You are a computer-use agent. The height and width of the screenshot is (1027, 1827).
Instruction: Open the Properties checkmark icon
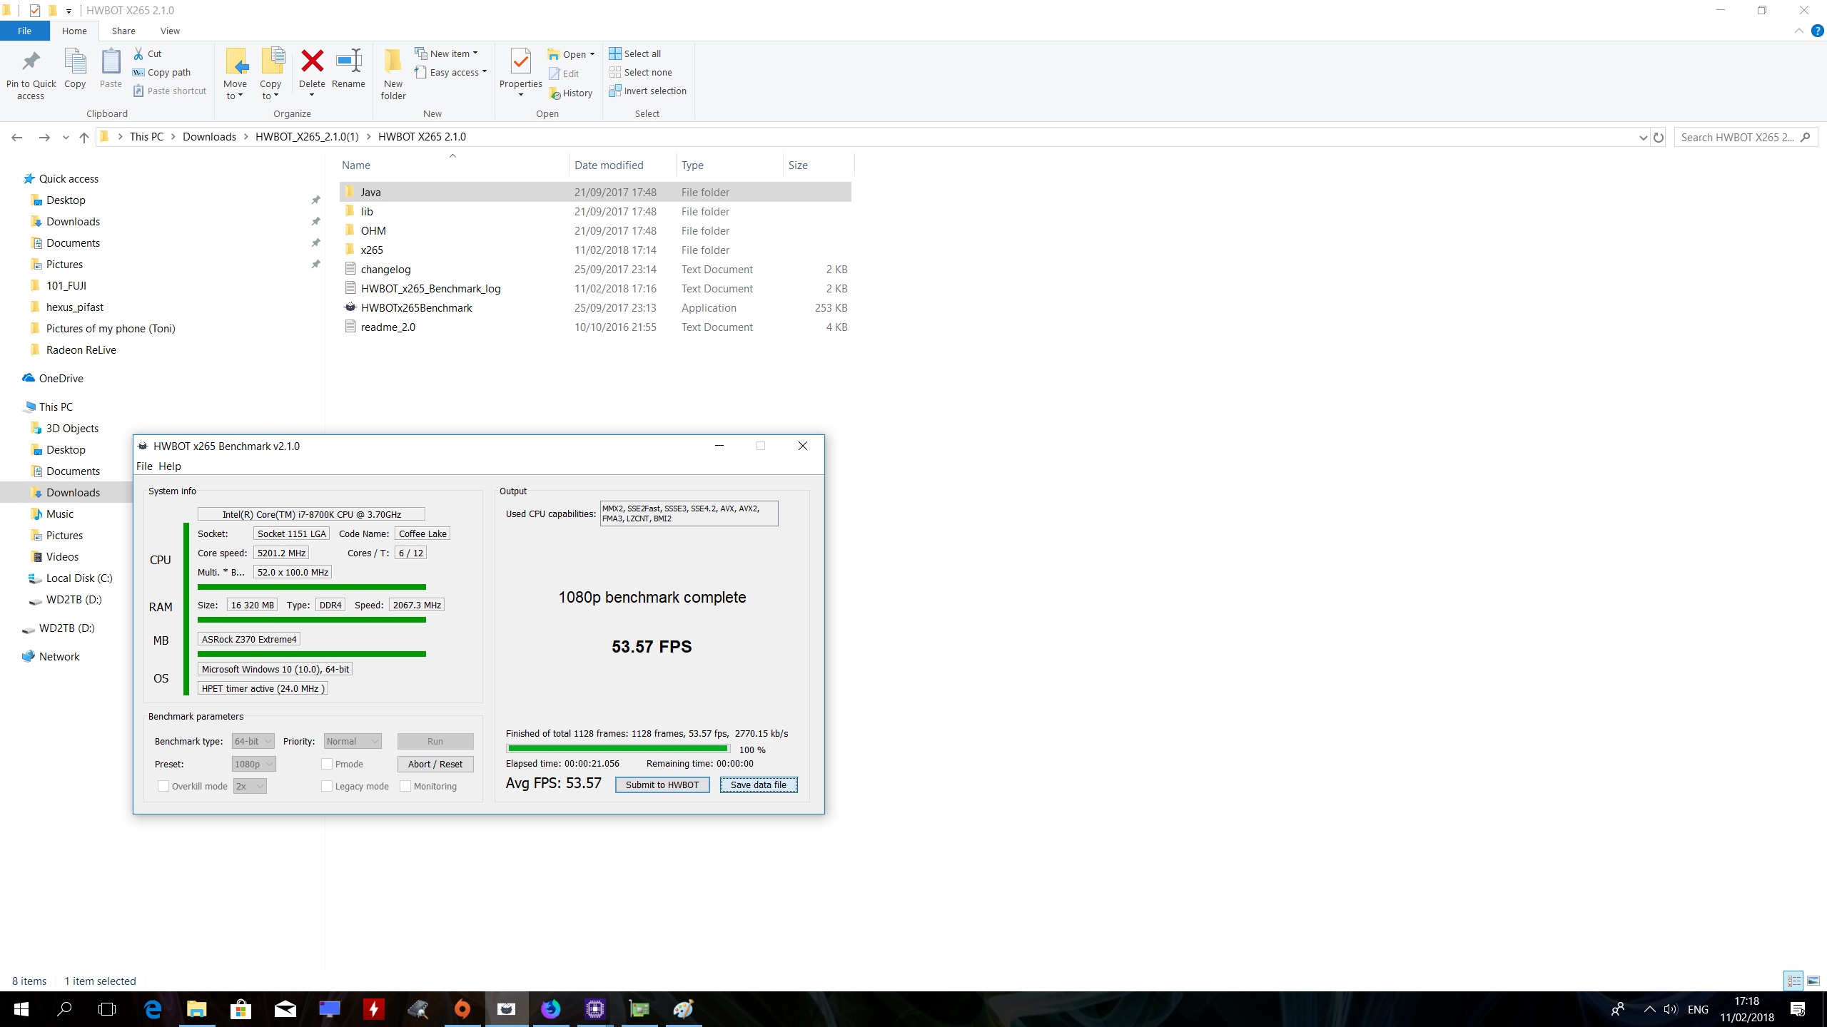(x=521, y=62)
